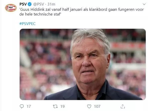Expand the tweet options chevron

(x=144, y=4)
